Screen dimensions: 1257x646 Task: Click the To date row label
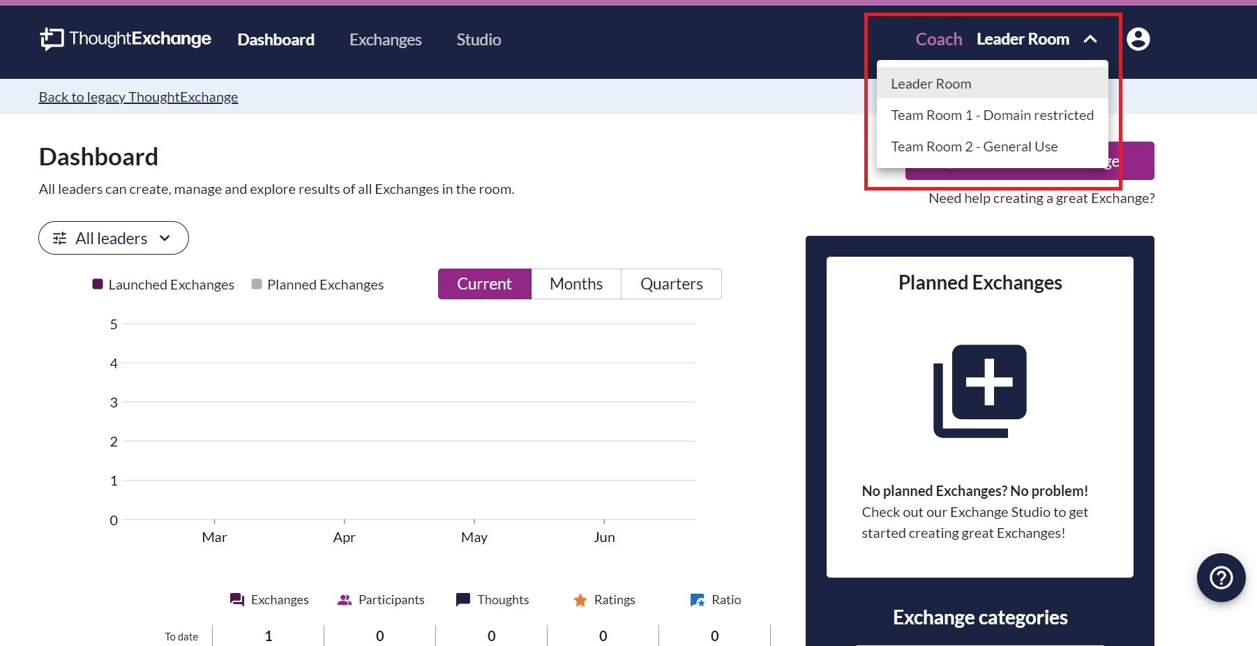click(181, 636)
